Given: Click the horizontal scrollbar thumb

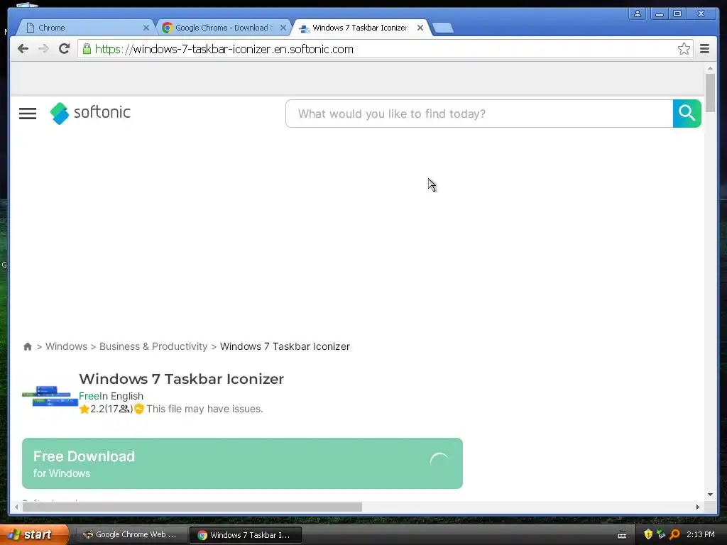Looking at the screenshot, I should [192, 507].
